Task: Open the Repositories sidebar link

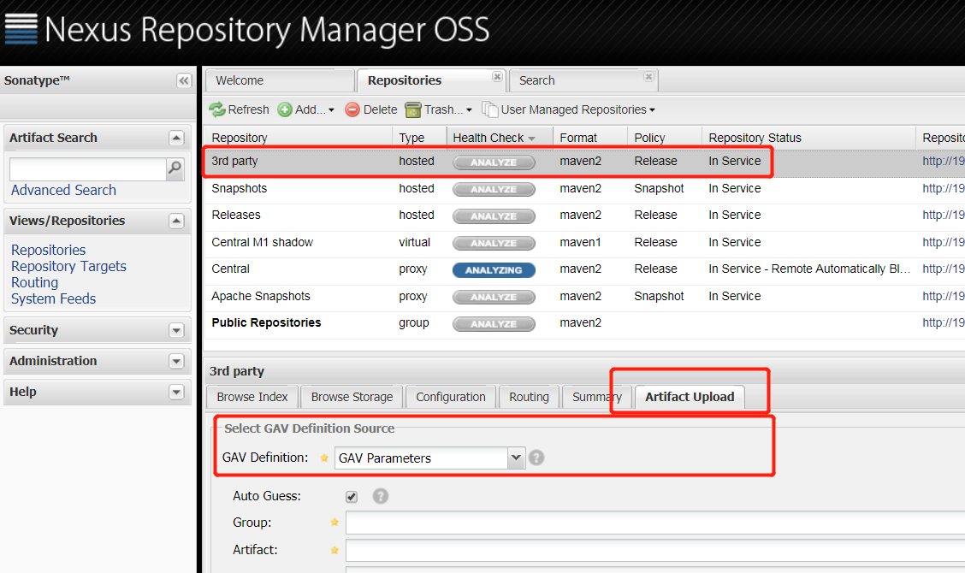Action: pos(49,250)
